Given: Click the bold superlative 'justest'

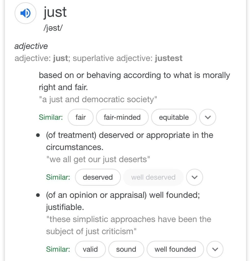Looking at the screenshot, I should coord(168,58).
